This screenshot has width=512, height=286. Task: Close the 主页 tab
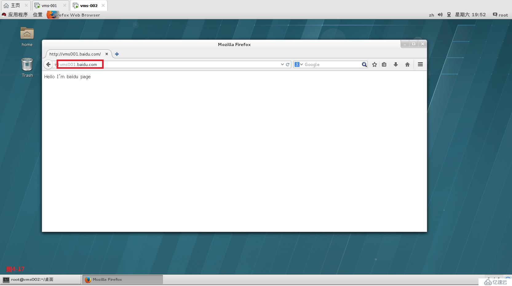[26, 6]
